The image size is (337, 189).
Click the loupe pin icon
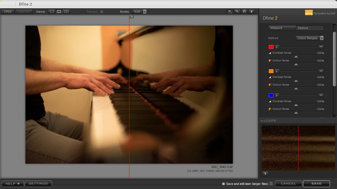(x=265, y=174)
